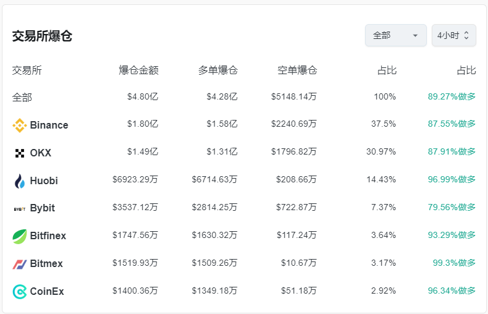The width and height of the screenshot is (488, 314).
Task: Click the Huobi flame logo icon
Action: tap(20, 180)
